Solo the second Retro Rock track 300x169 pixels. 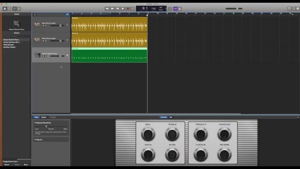coord(46,41)
